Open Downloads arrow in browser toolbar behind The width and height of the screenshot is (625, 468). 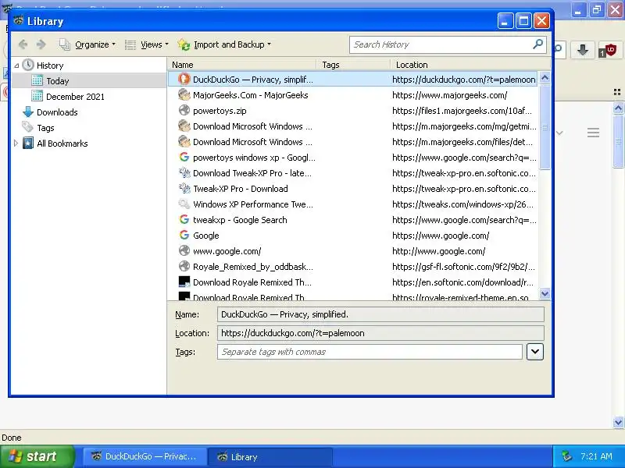[583, 50]
